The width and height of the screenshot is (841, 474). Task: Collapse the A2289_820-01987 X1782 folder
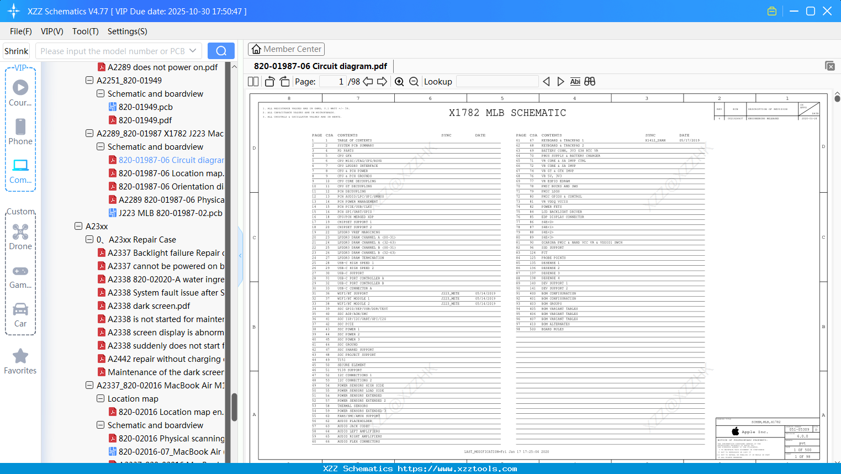pyautogui.click(x=89, y=133)
